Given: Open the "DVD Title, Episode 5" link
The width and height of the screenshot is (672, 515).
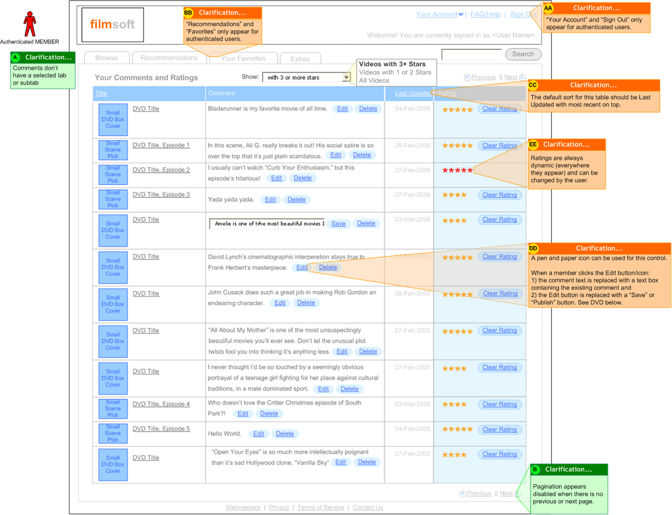Looking at the screenshot, I should click(x=161, y=429).
